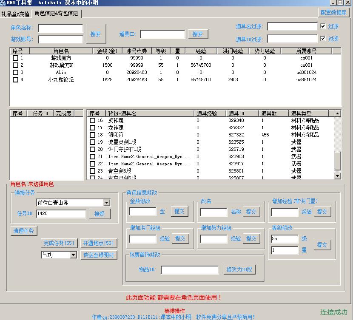
Task: Select the 解印符 item checkbox in backpack list
Action: click(92, 135)
